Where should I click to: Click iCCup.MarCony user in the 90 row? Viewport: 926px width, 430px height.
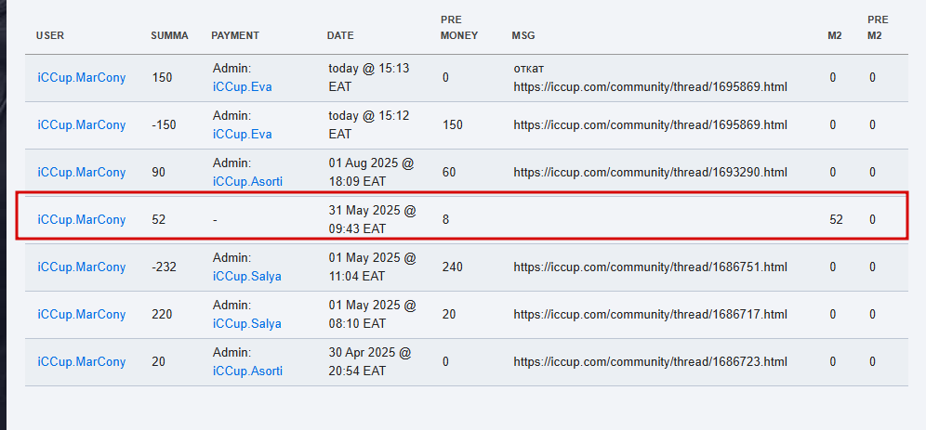click(x=82, y=172)
